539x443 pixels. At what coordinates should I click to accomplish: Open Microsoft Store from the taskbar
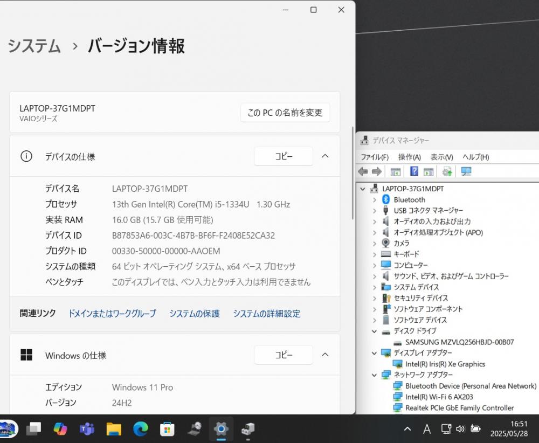coord(168,428)
